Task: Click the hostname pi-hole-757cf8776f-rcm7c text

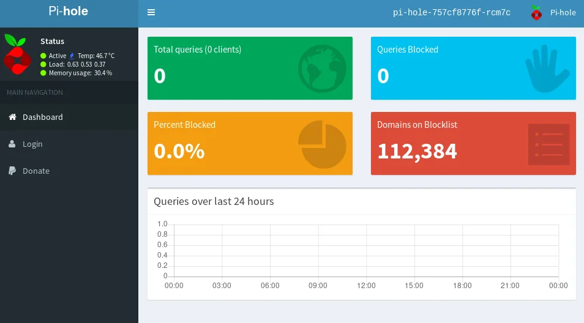Action: click(451, 12)
